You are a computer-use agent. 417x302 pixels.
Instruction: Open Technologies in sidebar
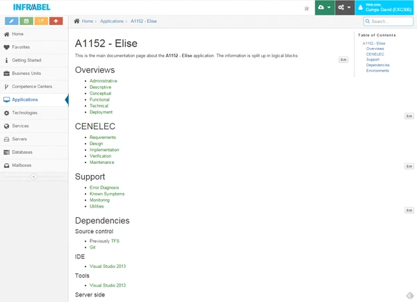coord(34,113)
